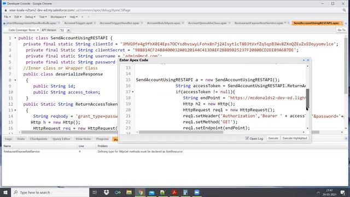Launch the Arduino infinity icon on taskbar
Viewport: 350px width, 197px height.
118,192
